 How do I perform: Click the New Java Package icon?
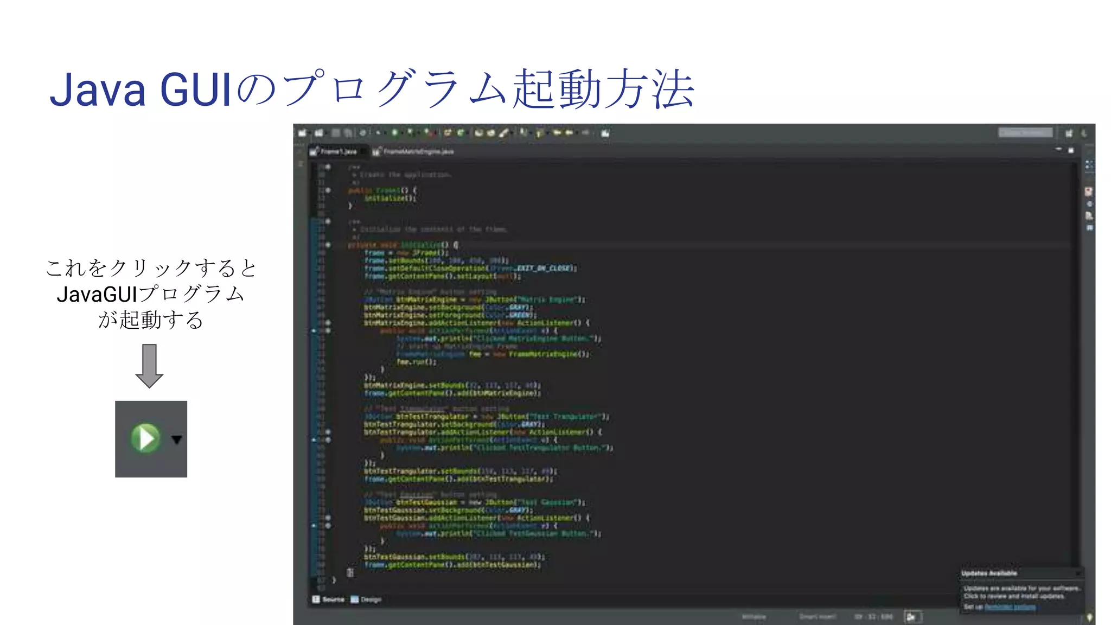[x=448, y=133]
